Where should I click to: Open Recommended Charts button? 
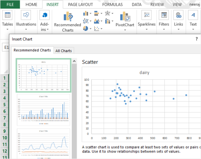tap(67, 22)
